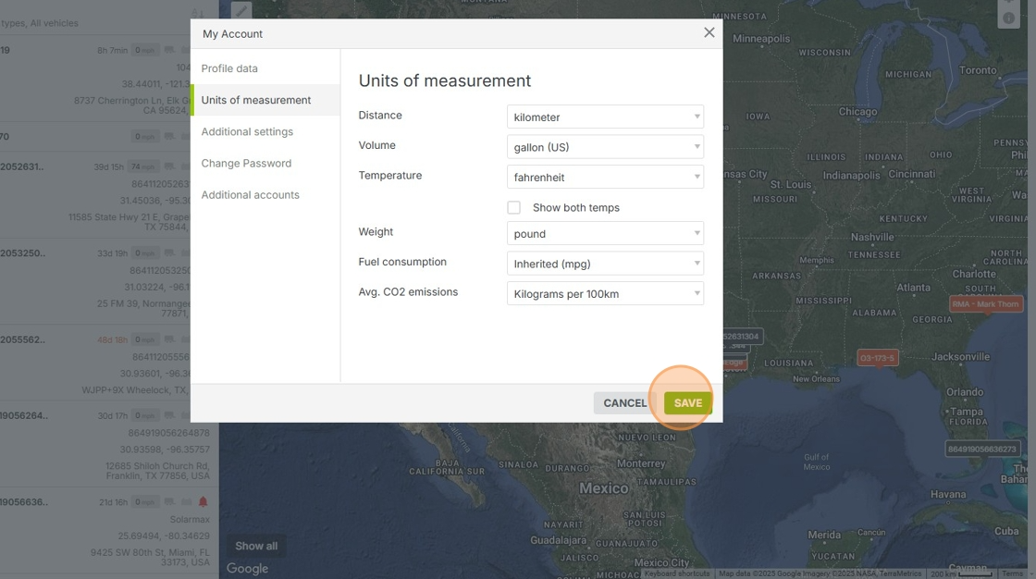Click the map ruler measure tool icon
This screenshot has width=1036, height=579.
tap(241, 9)
